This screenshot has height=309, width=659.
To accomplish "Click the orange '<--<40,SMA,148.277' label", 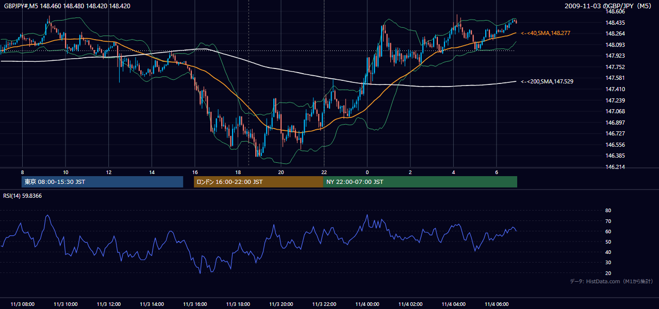I will [x=545, y=33].
